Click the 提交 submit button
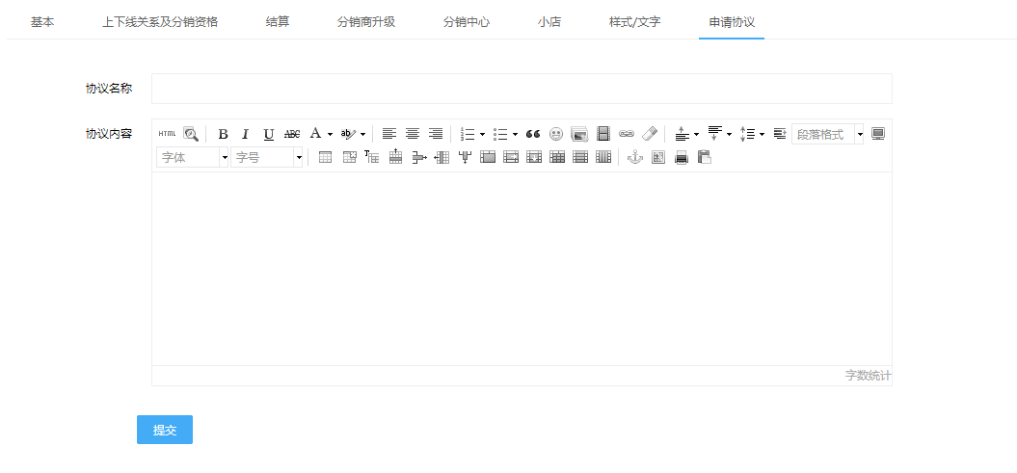 tap(165, 430)
